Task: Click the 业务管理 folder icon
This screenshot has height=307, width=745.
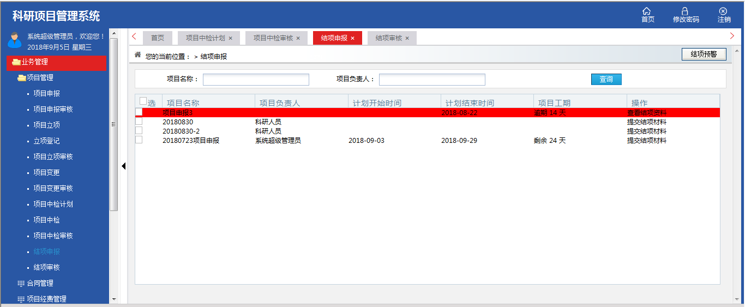Action: coord(16,62)
